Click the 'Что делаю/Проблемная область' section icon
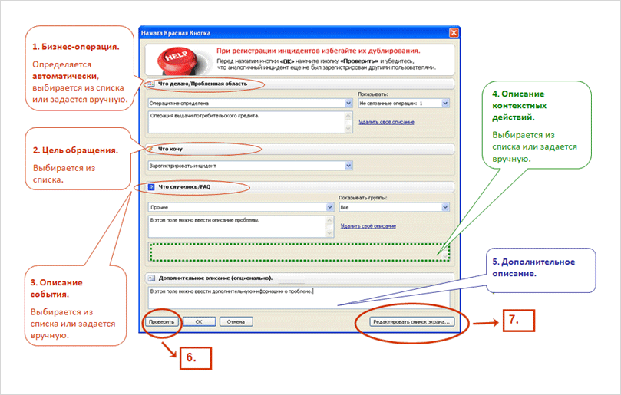This screenshot has height=395, width=621. tap(150, 83)
